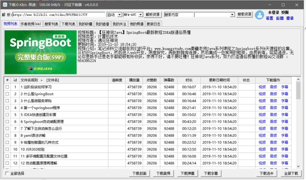Open the 自动 quality dropdown
This screenshot has width=306, height=180.
120,15
